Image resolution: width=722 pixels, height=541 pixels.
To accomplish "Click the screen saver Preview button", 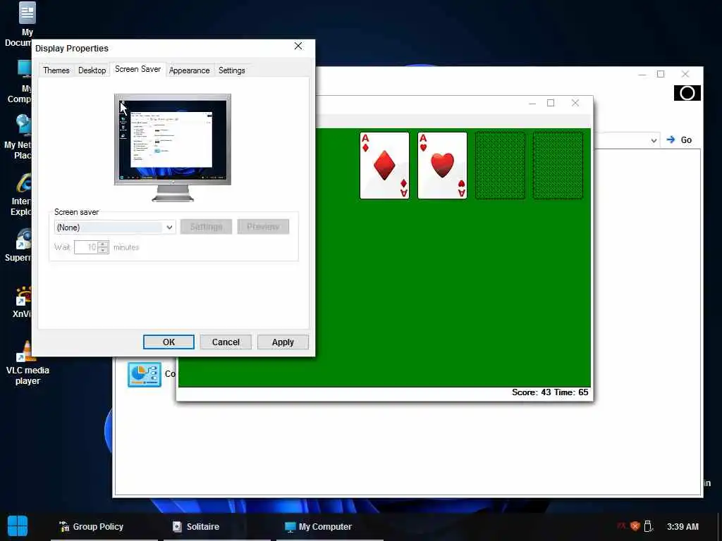I will pyautogui.click(x=263, y=227).
